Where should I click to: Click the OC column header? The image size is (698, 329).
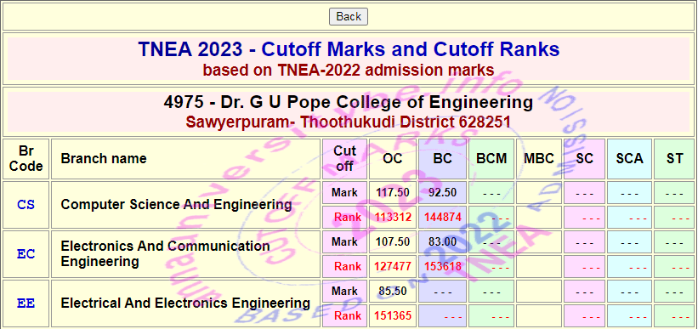(393, 158)
